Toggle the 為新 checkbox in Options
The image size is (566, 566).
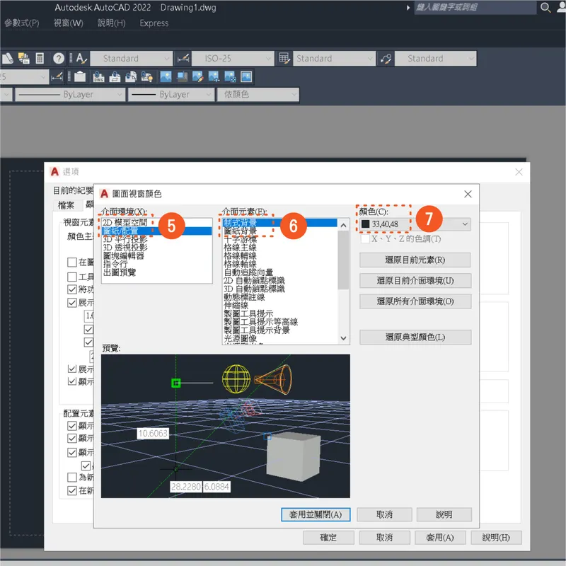tap(72, 477)
